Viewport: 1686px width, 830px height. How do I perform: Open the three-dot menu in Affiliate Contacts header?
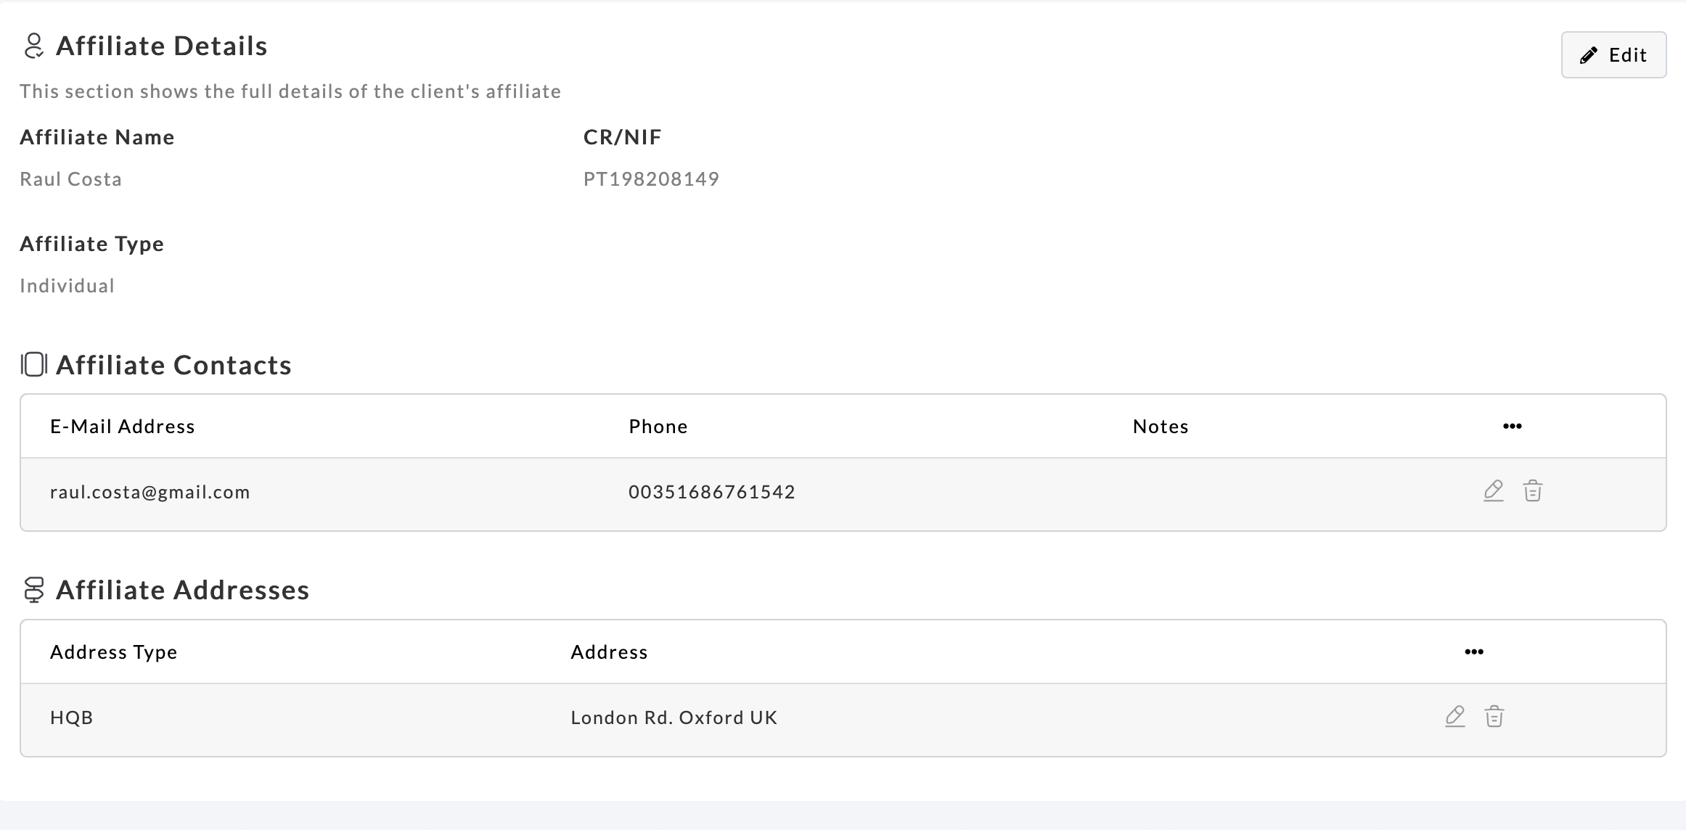(1512, 427)
